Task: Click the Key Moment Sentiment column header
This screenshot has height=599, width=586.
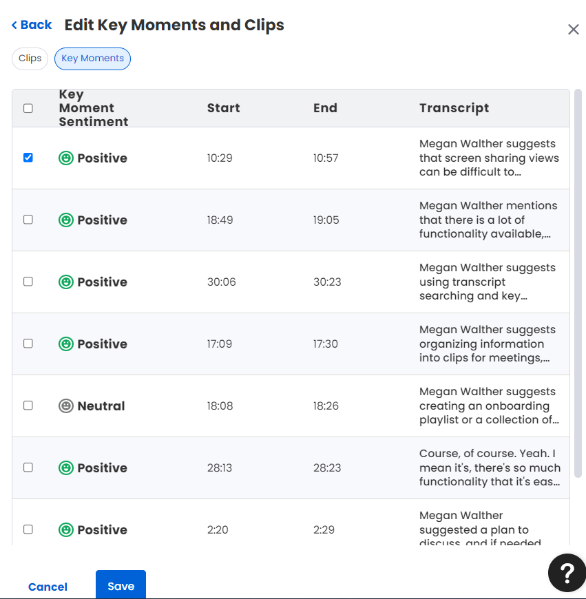Action: click(x=94, y=107)
